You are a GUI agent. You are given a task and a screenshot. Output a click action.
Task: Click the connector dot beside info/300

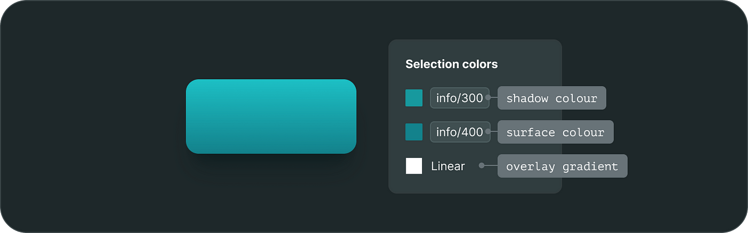(488, 98)
